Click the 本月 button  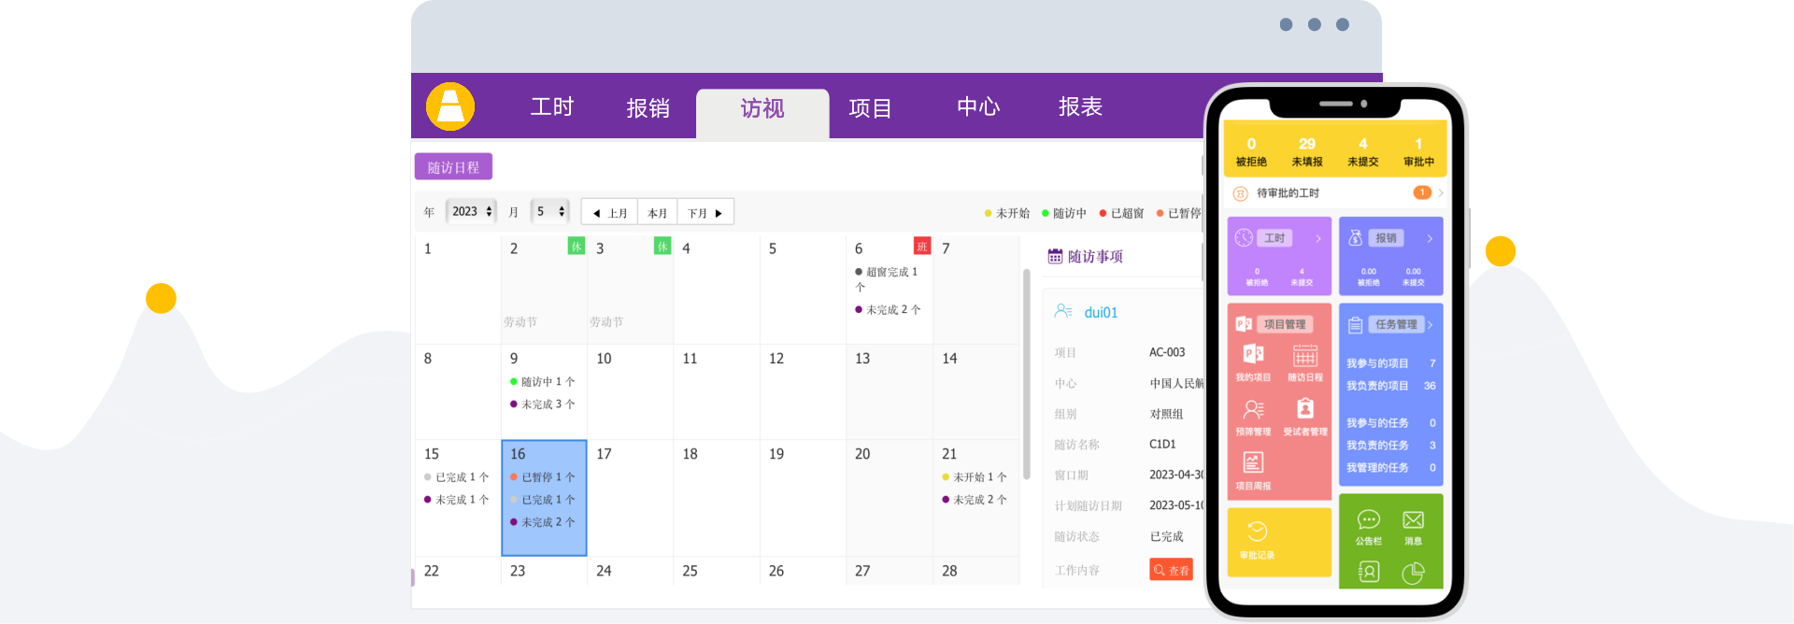click(658, 213)
